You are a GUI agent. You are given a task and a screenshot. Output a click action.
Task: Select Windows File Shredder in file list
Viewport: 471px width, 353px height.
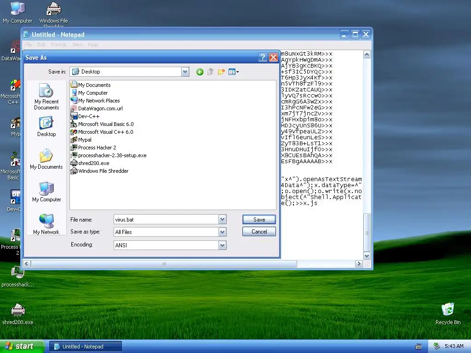pyautogui.click(x=99, y=171)
